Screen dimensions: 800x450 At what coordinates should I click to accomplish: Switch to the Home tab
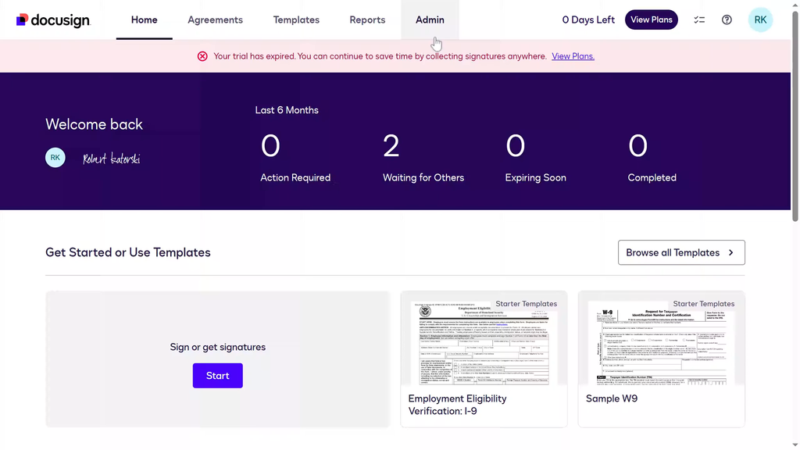[x=144, y=20]
